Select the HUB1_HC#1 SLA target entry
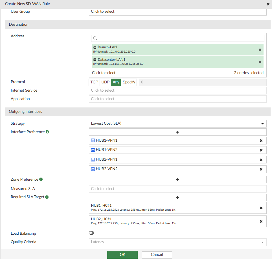Screen dimensions: 272x259 point(178,208)
